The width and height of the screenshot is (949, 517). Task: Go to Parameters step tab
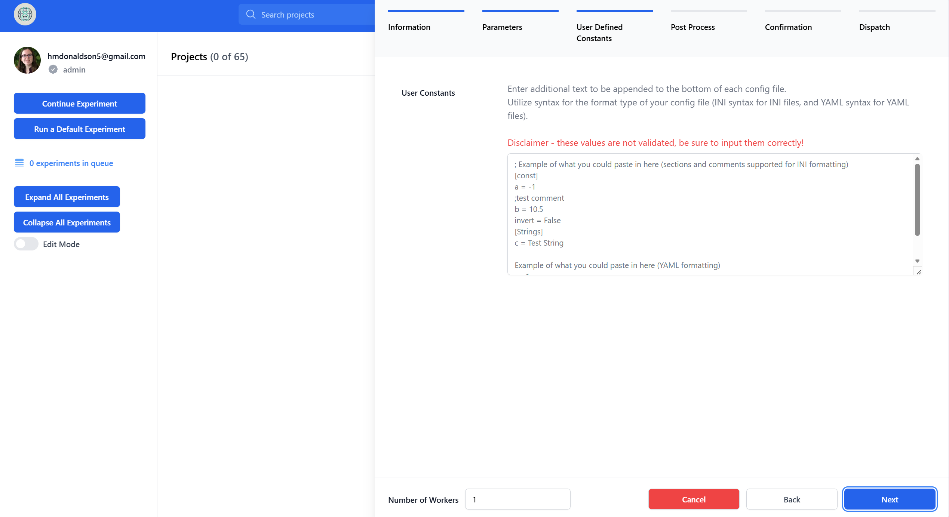(x=520, y=22)
